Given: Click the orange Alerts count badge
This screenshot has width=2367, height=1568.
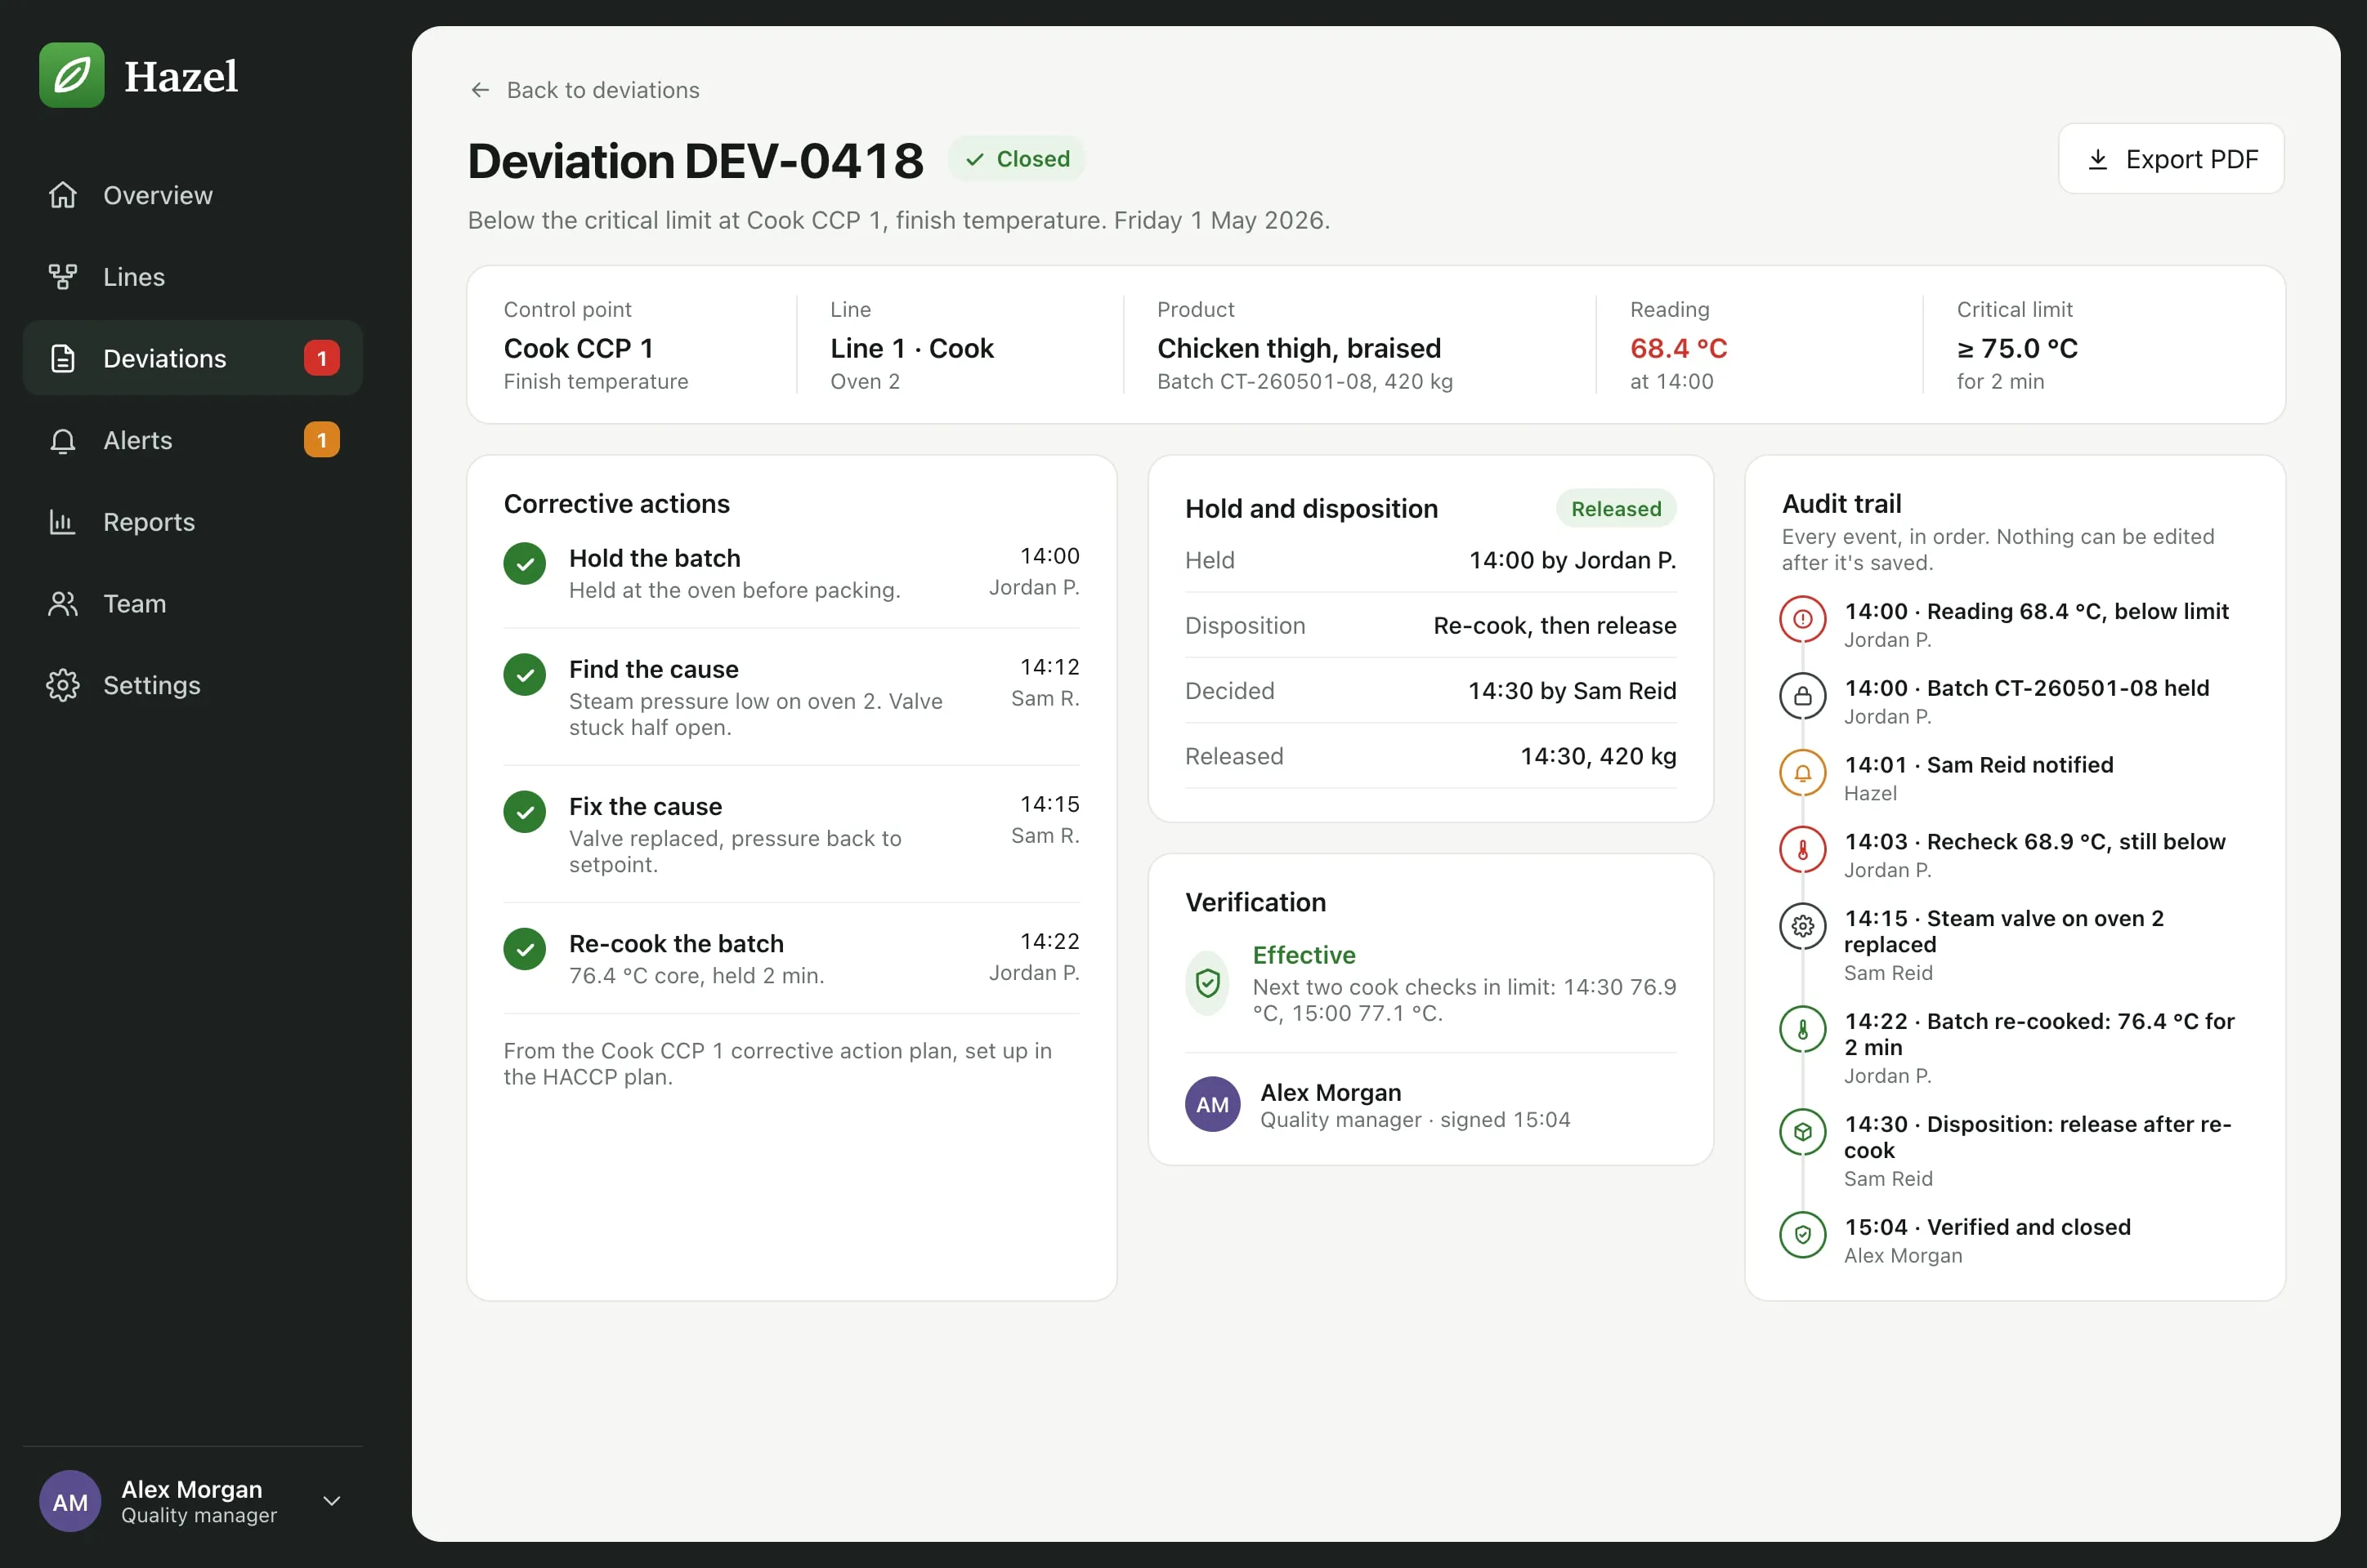Looking at the screenshot, I should [x=321, y=440].
